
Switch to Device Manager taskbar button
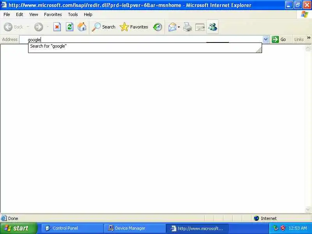coord(135,228)
